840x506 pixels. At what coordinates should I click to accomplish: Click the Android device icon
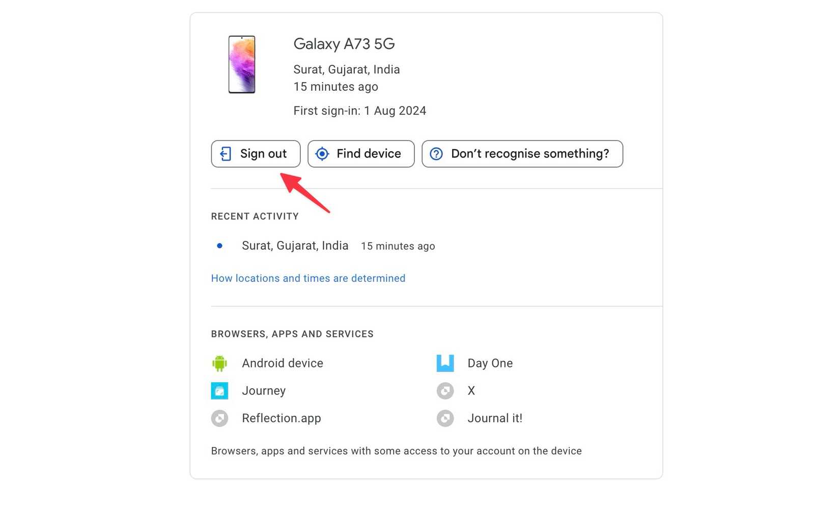tap(219, 363)
